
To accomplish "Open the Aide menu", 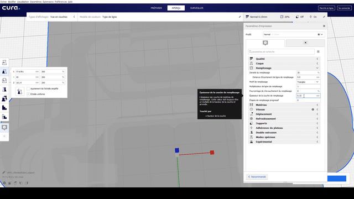I will click(70, 2).
